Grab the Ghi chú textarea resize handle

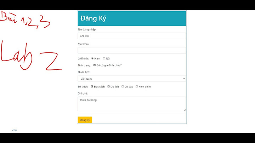coord(185,110)
